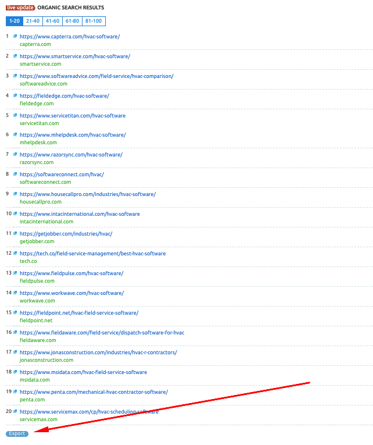Viewport: 373px width, 445px height.
Task: Click green fieldedge.com domain text
Action: point(37,104)
